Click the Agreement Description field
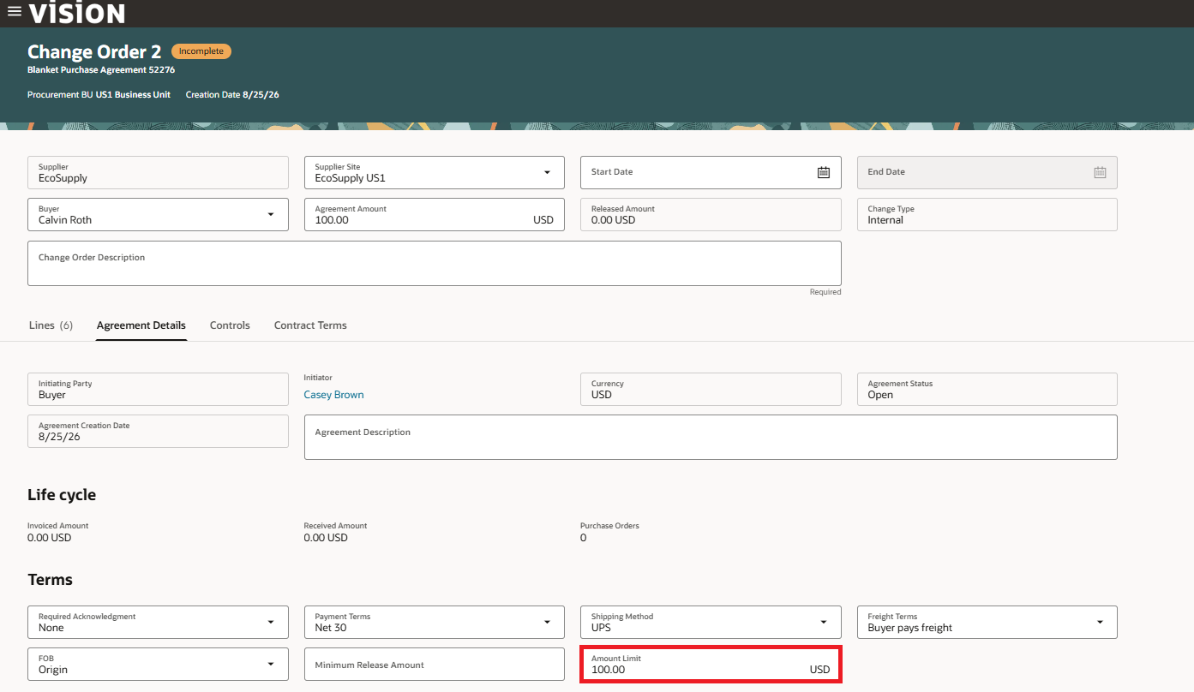The width and height of the screenshot is (1194, 692). click(x=711, y=437)
